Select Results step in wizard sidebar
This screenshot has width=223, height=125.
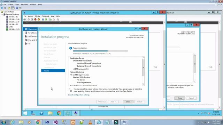[53, 70]
